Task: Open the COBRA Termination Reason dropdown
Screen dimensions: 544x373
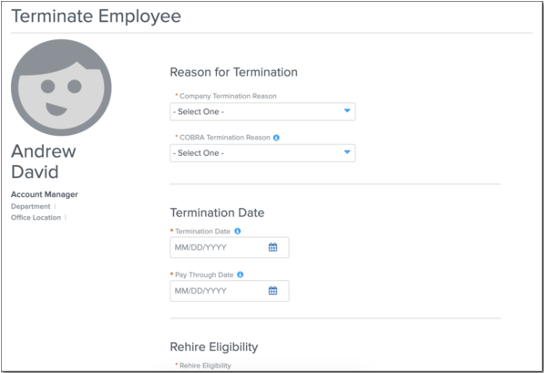Action: click(x=262, y=153)
